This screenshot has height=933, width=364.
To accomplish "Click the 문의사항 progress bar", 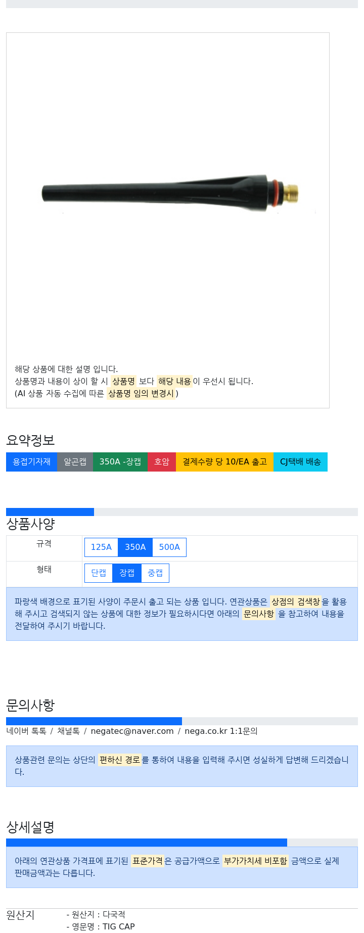I will pos(94,721).
